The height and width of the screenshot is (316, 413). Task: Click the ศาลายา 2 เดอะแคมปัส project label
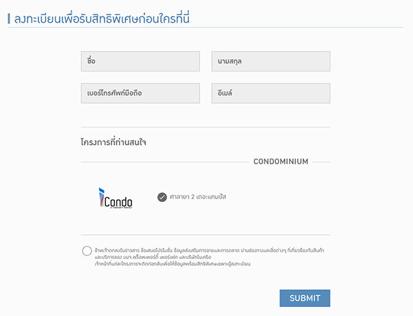coord(198,197)
